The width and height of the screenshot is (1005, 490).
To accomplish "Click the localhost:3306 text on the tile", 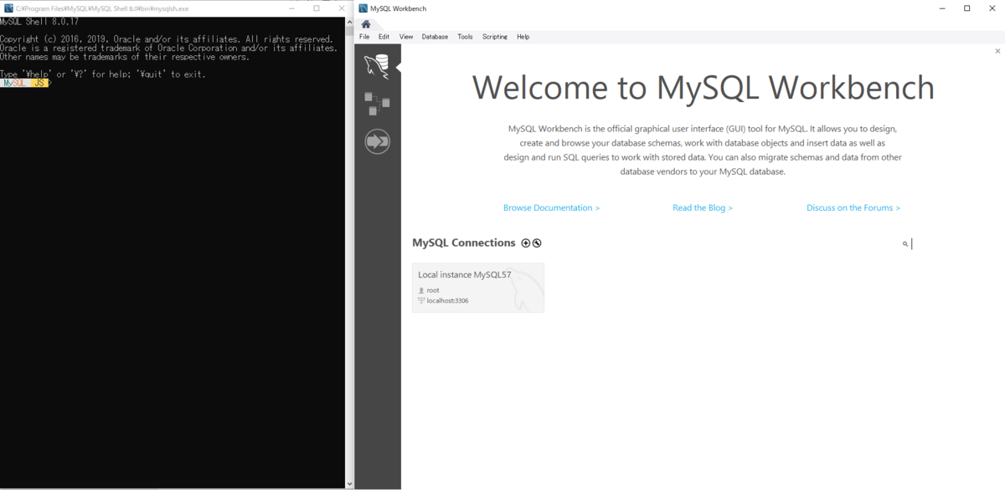I will 447,300.
